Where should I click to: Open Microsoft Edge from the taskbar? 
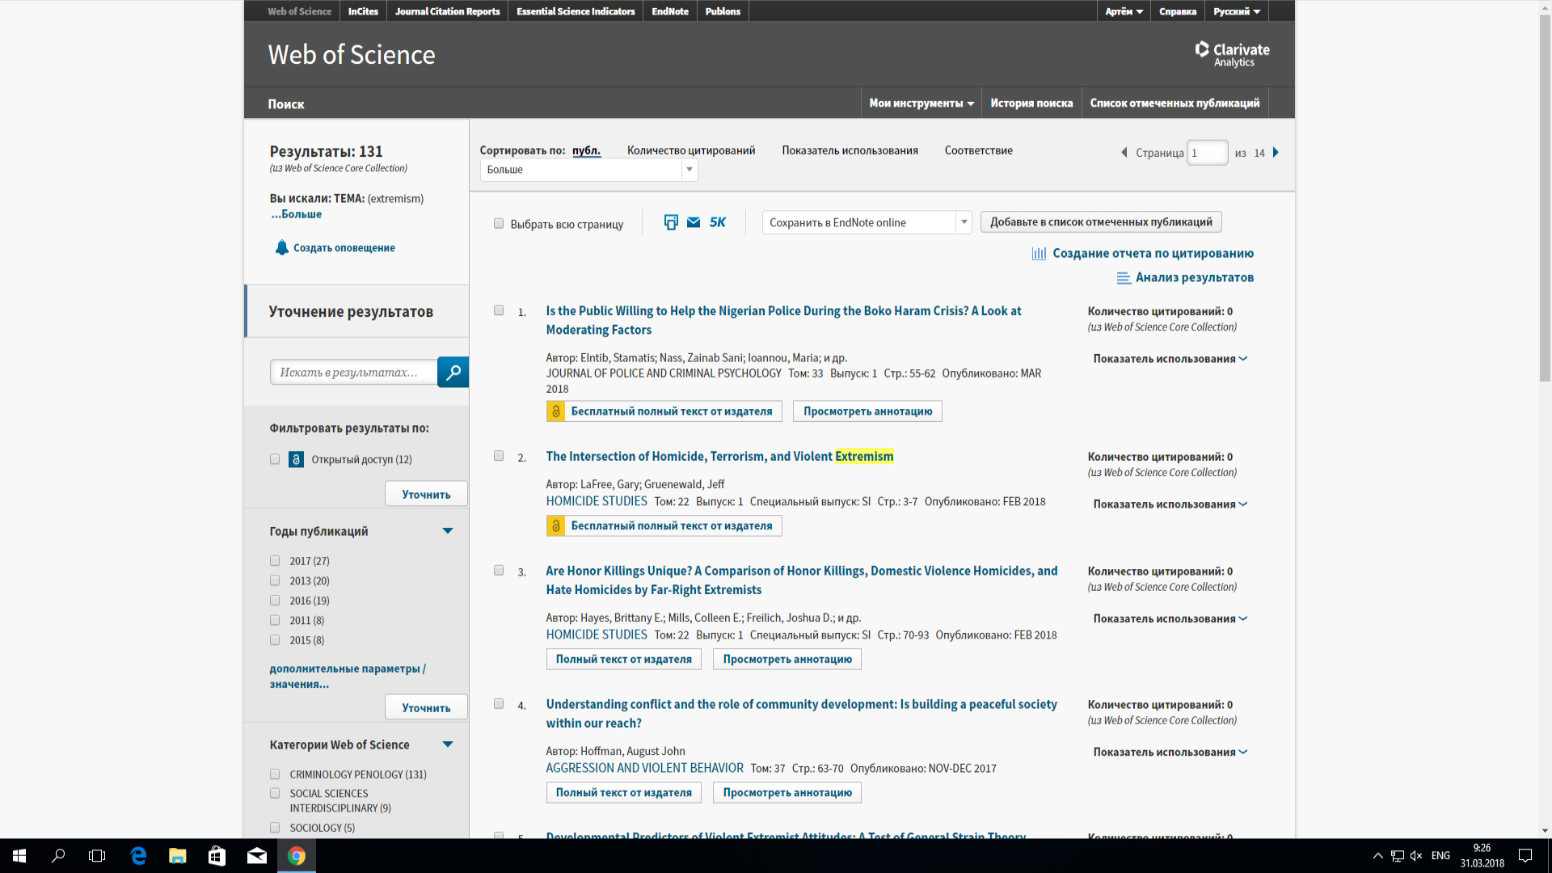click(138, 855)
